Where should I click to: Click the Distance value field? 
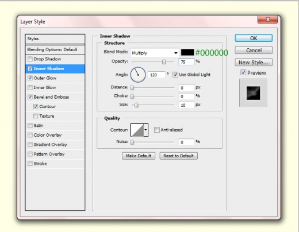(186, 88)
